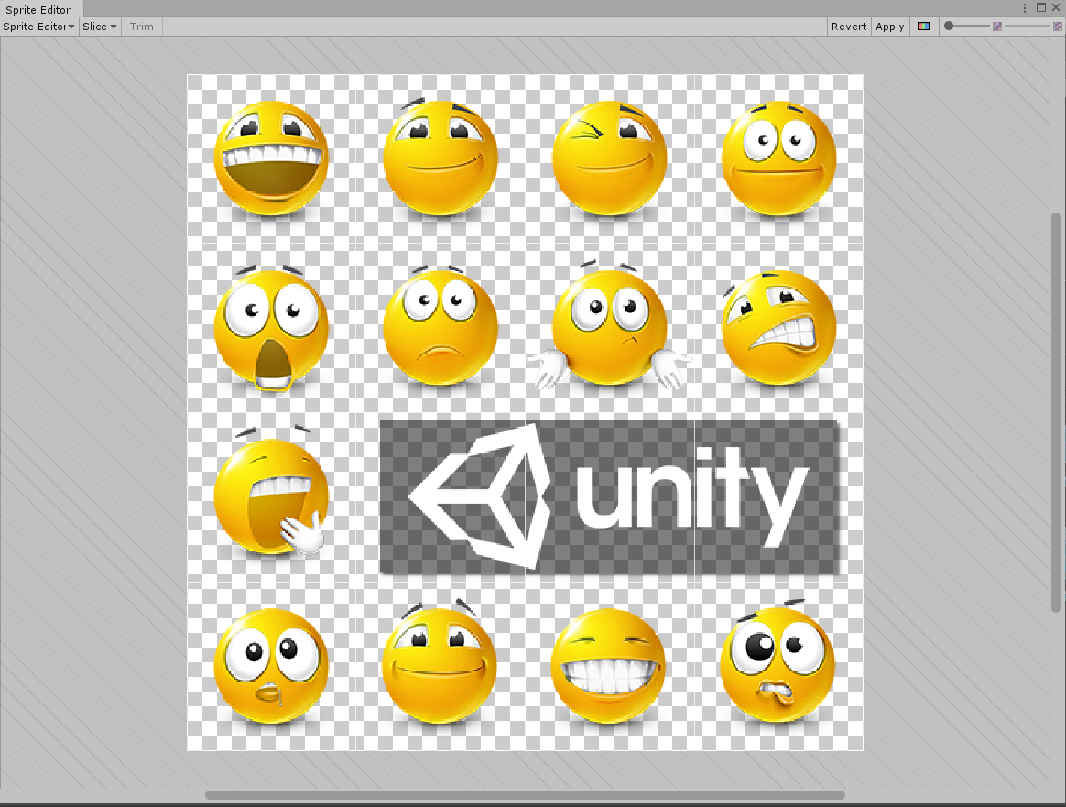This screenshot has width=1066, height=807.
Task: Select the laughing open-mouth emoji sprite
Action: (271, 158)
